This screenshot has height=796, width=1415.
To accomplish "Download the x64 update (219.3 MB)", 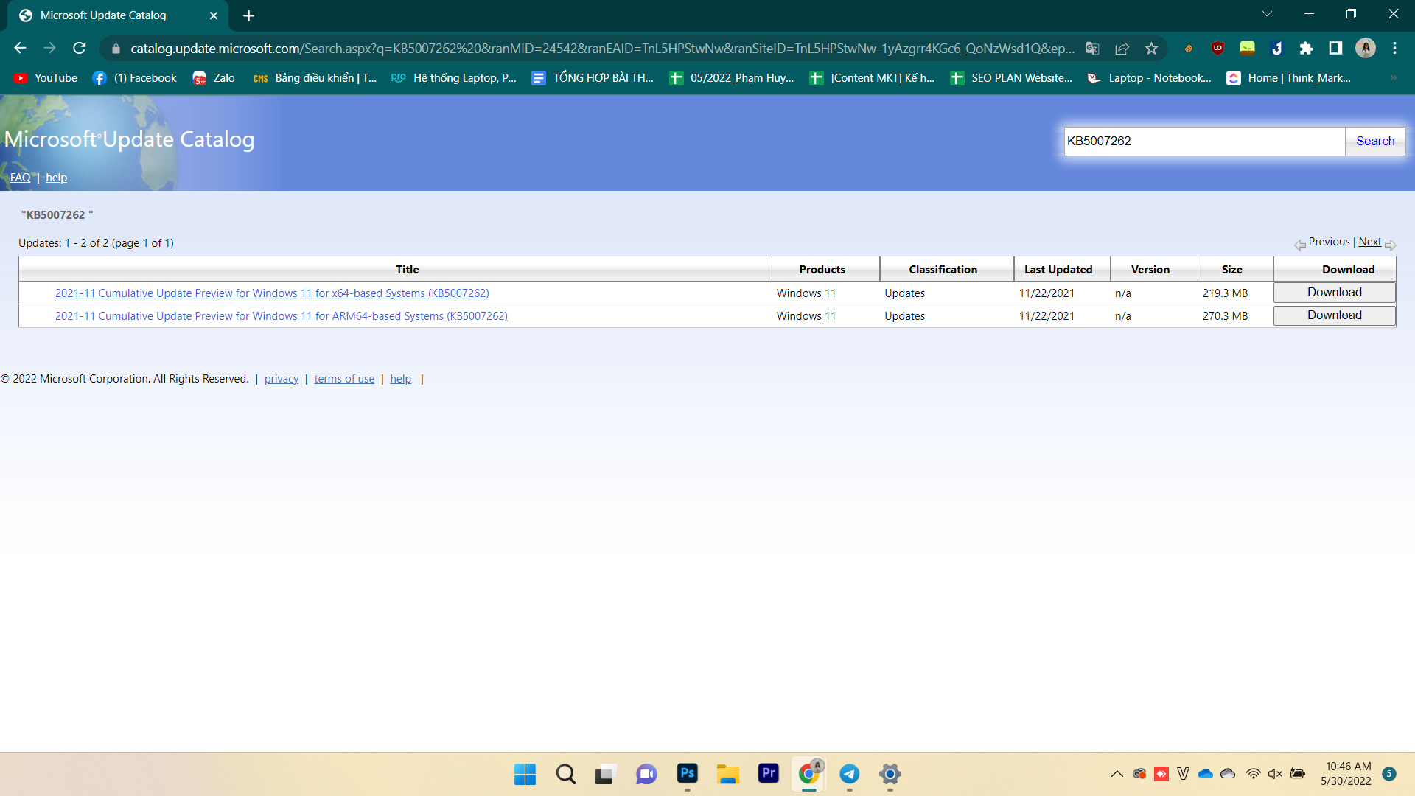I will (1335, 293).
